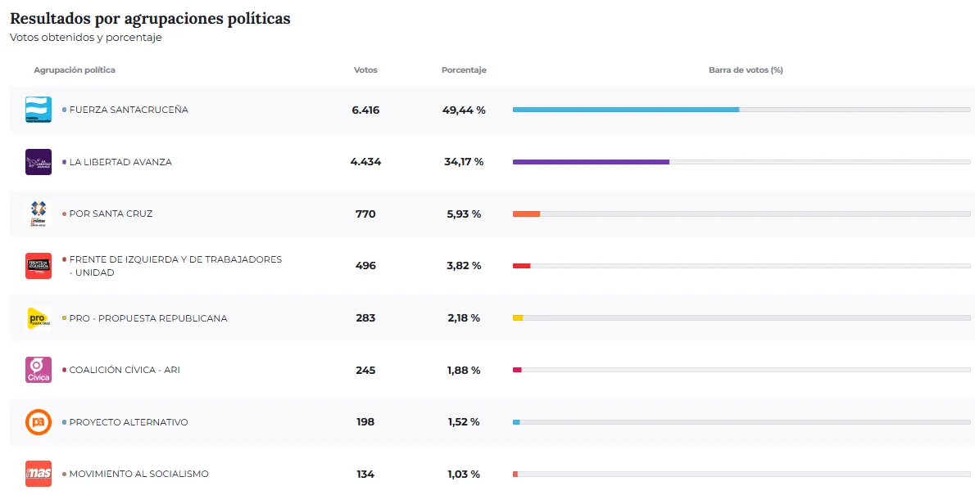Viewport: 975px width, 495px height.
Task: Click the Barra de votos column header
Action: 746,70
